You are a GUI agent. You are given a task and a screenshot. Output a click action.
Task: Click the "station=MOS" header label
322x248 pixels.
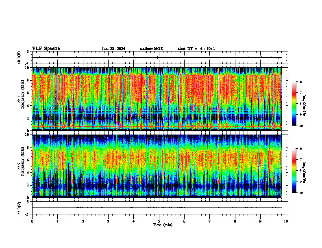coord(151,49)
